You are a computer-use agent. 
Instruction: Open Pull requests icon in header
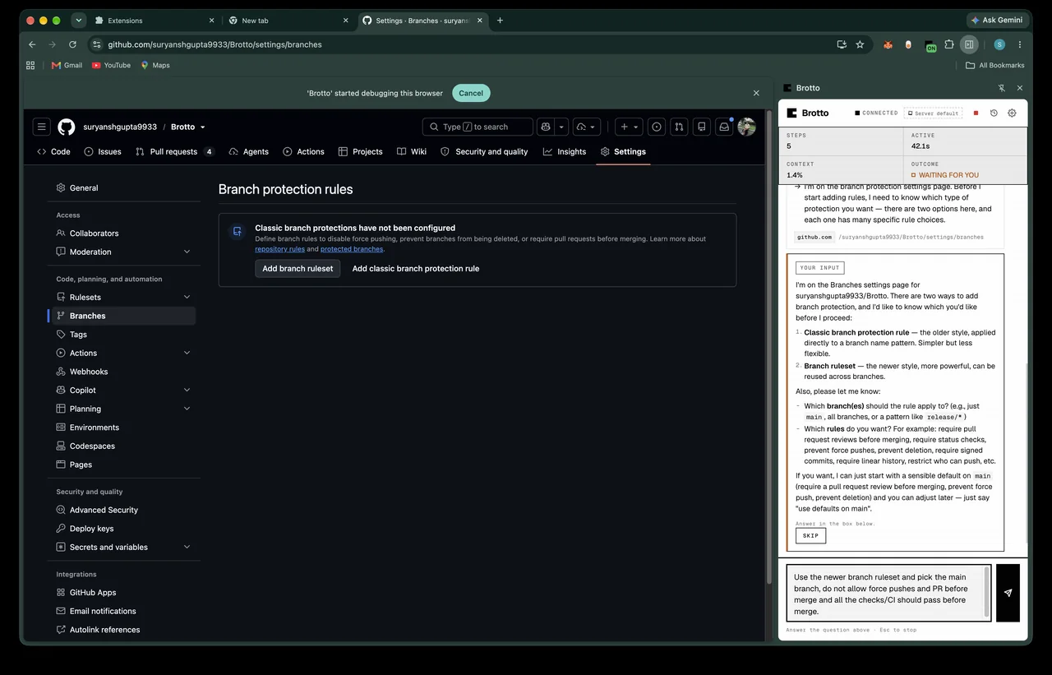click(679, 127)
